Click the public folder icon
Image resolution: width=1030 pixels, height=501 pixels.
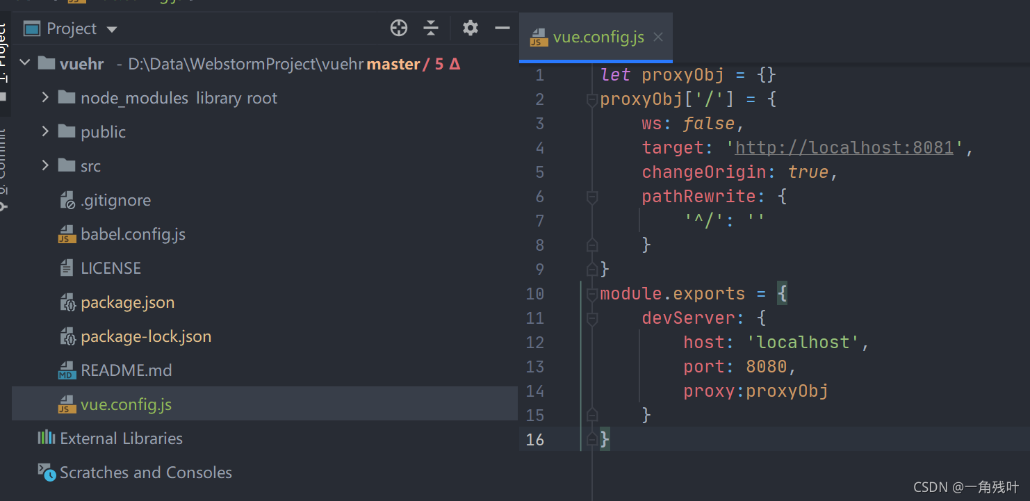(67, 131)
